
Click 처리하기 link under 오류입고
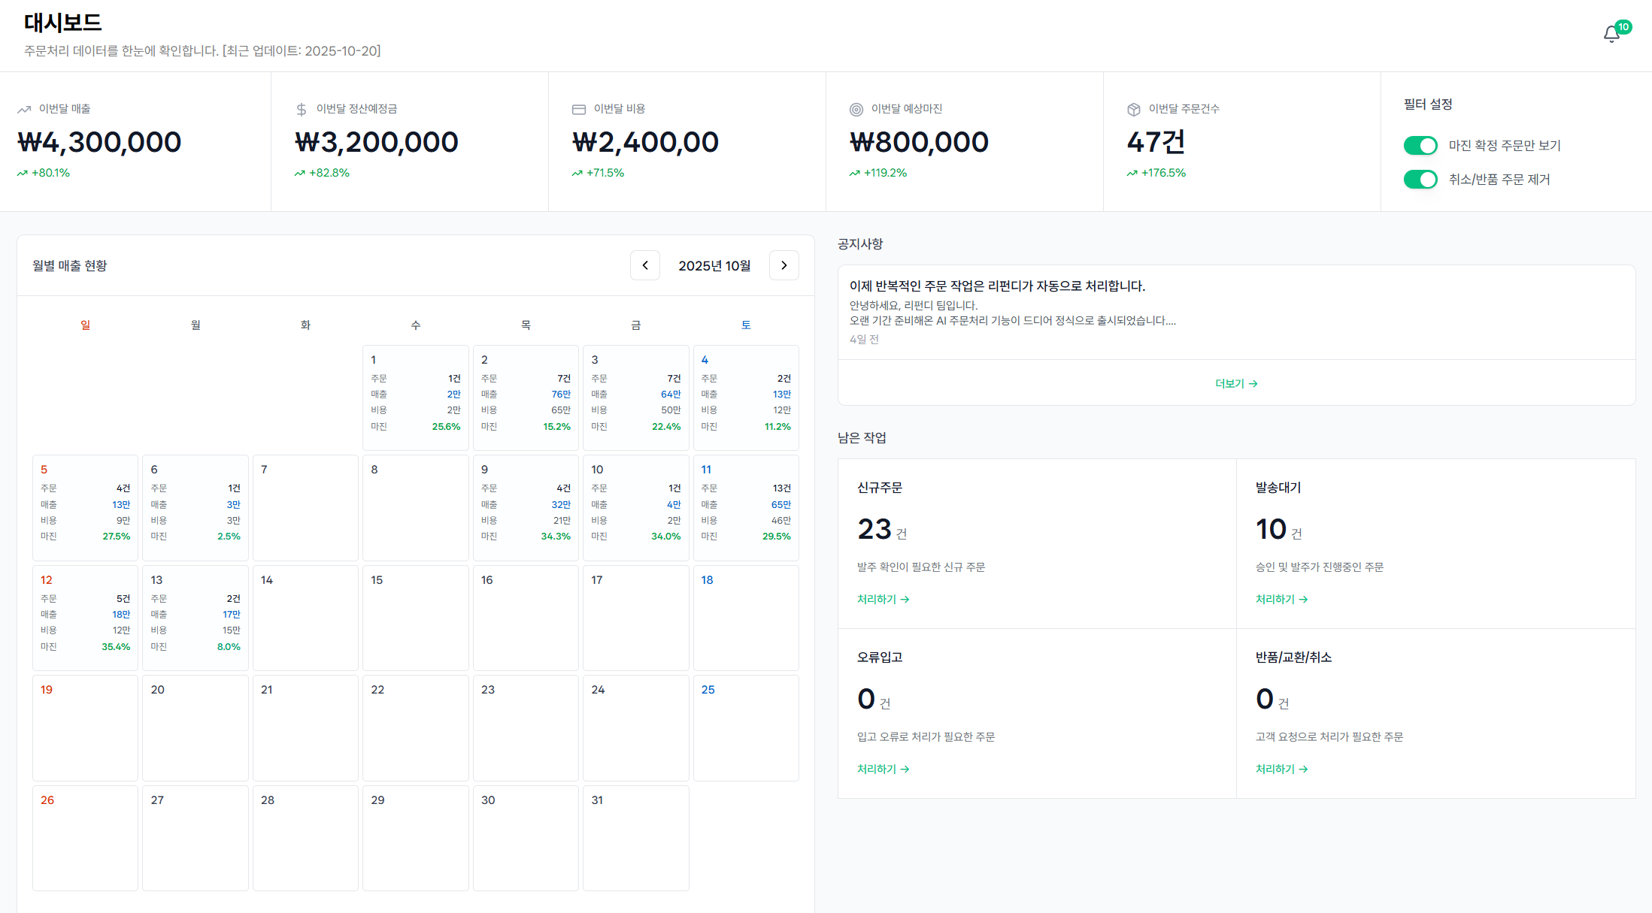tap(883, 769)
